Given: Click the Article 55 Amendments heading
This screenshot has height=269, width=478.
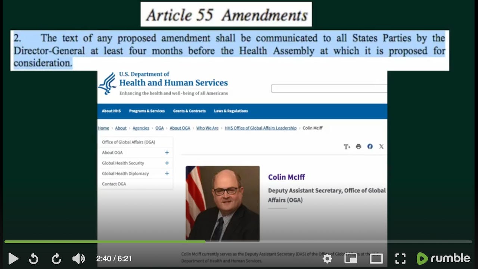Looking at the screenshot, I should (226, 15).
